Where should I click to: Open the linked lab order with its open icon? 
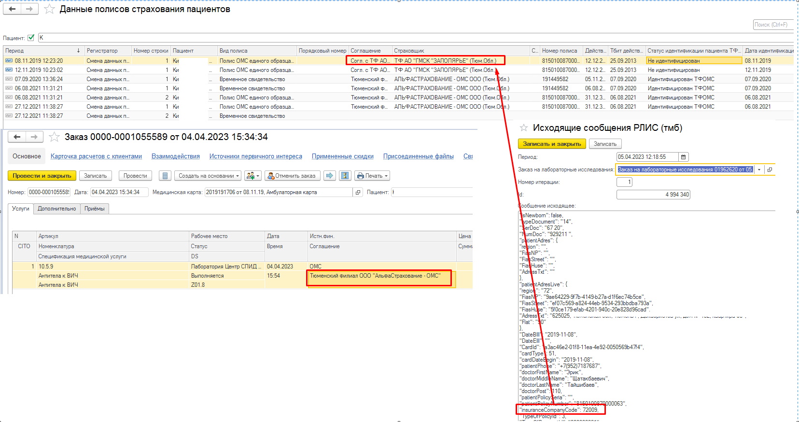(x=770, y=169)
